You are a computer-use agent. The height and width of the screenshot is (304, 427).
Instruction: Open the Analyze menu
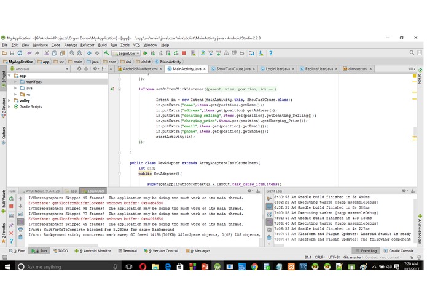click(70, 45)
